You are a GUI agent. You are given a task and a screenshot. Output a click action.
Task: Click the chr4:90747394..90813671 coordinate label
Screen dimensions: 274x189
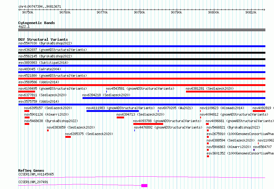pos(40,7)
